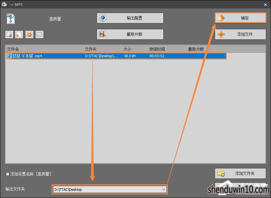Click the D:\TTAC\Desktop\... folder cell
This screenshot has height=198, width=271.
click(x=101, y=56)
